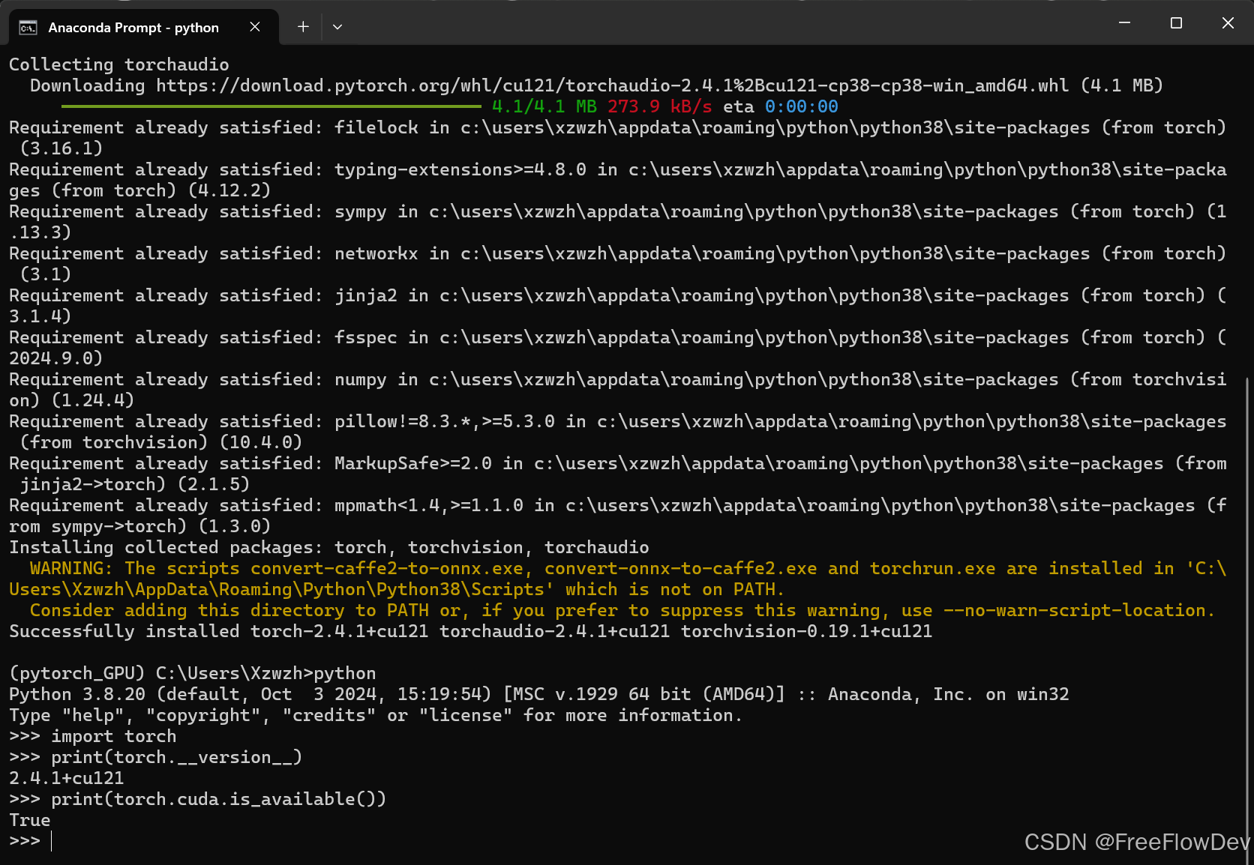Screen dimensions: 1254x865
Task: Click the '2.4.1+cu121' version output
Action: pos(66,778)
